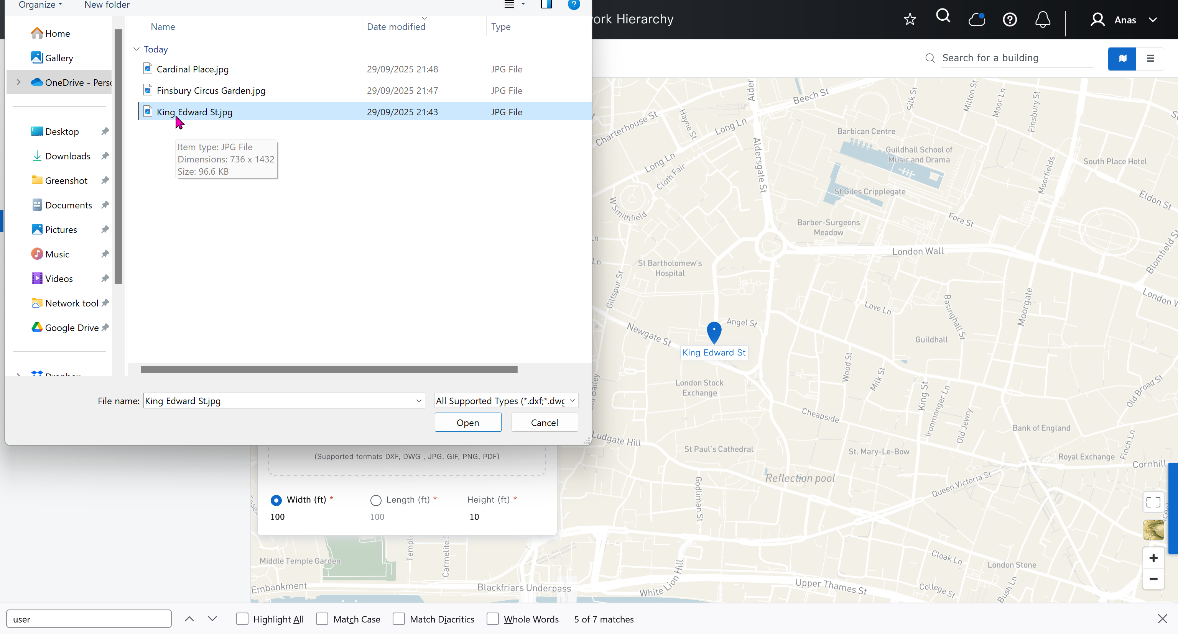Click the Open button

tap(467, 422)
